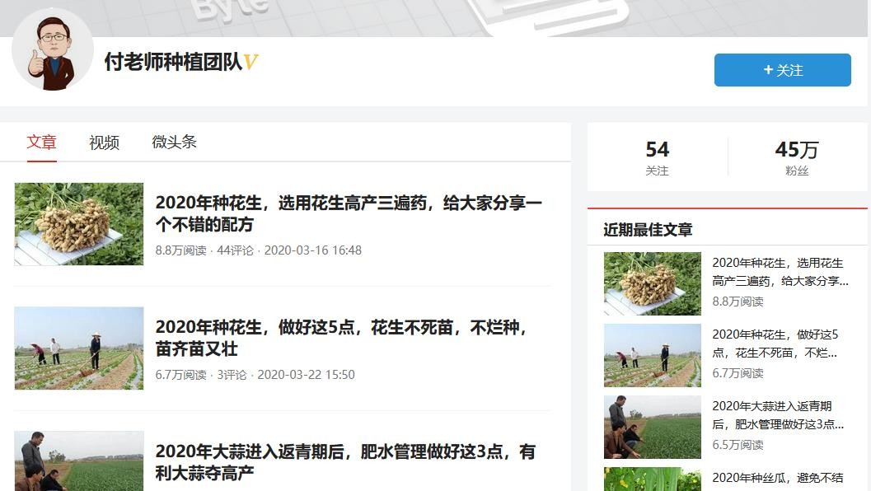Open the garlic field thumbnail in article list
This screenshot has height=491, width=871.
(79, 461)
